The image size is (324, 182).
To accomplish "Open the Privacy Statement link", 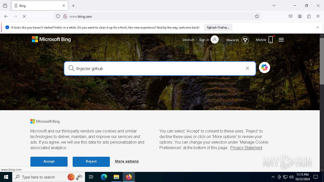I will 246,148.
